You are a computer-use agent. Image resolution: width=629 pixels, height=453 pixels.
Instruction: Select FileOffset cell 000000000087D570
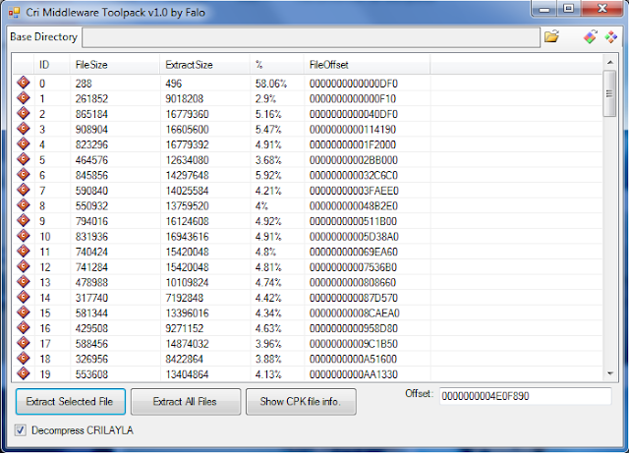[x=354, y=298]
